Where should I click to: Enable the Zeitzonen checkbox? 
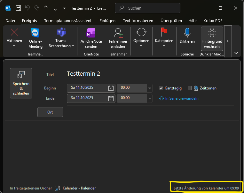190,88
